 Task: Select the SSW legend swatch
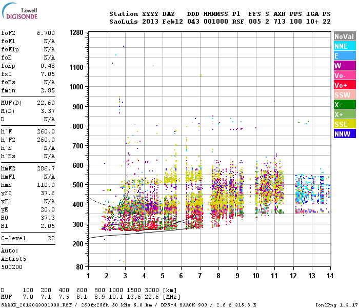click(x=345, y=95)
